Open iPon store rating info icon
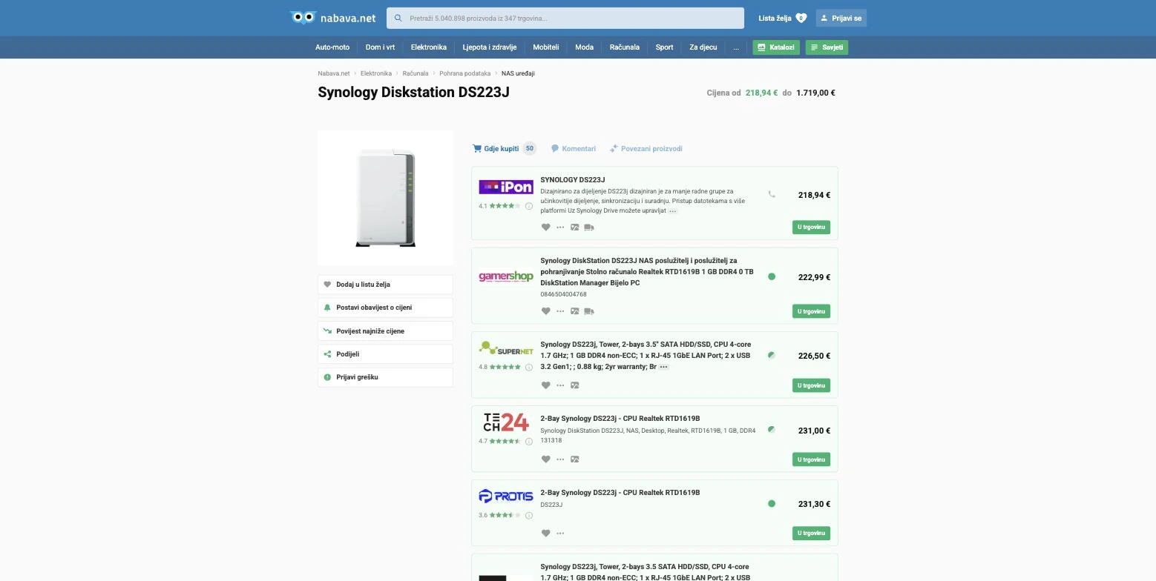Image resolution: width=1156 pixels, height=581 pixels. pyautogui.click(x=529, y=206)
